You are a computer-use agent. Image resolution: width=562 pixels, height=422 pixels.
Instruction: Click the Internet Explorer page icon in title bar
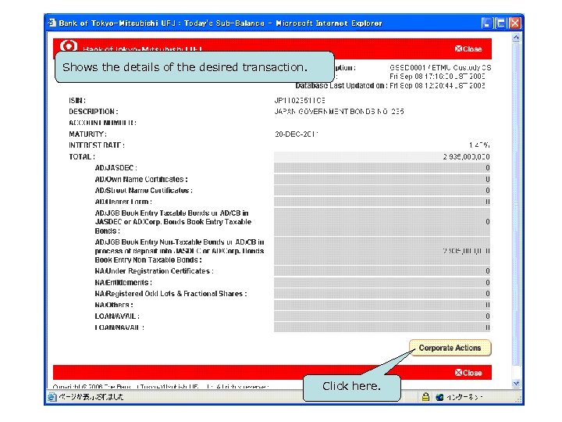[x=52, y=23]
